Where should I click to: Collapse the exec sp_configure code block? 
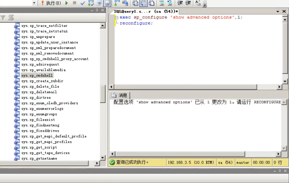pyautogui.click(x=117, y=18)
